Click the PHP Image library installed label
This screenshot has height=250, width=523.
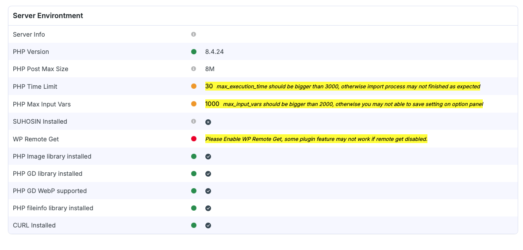click(x=52, y=156)
